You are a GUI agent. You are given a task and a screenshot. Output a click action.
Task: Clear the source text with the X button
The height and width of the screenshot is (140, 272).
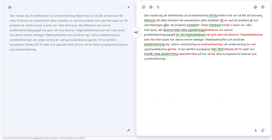tap(129, 7)
